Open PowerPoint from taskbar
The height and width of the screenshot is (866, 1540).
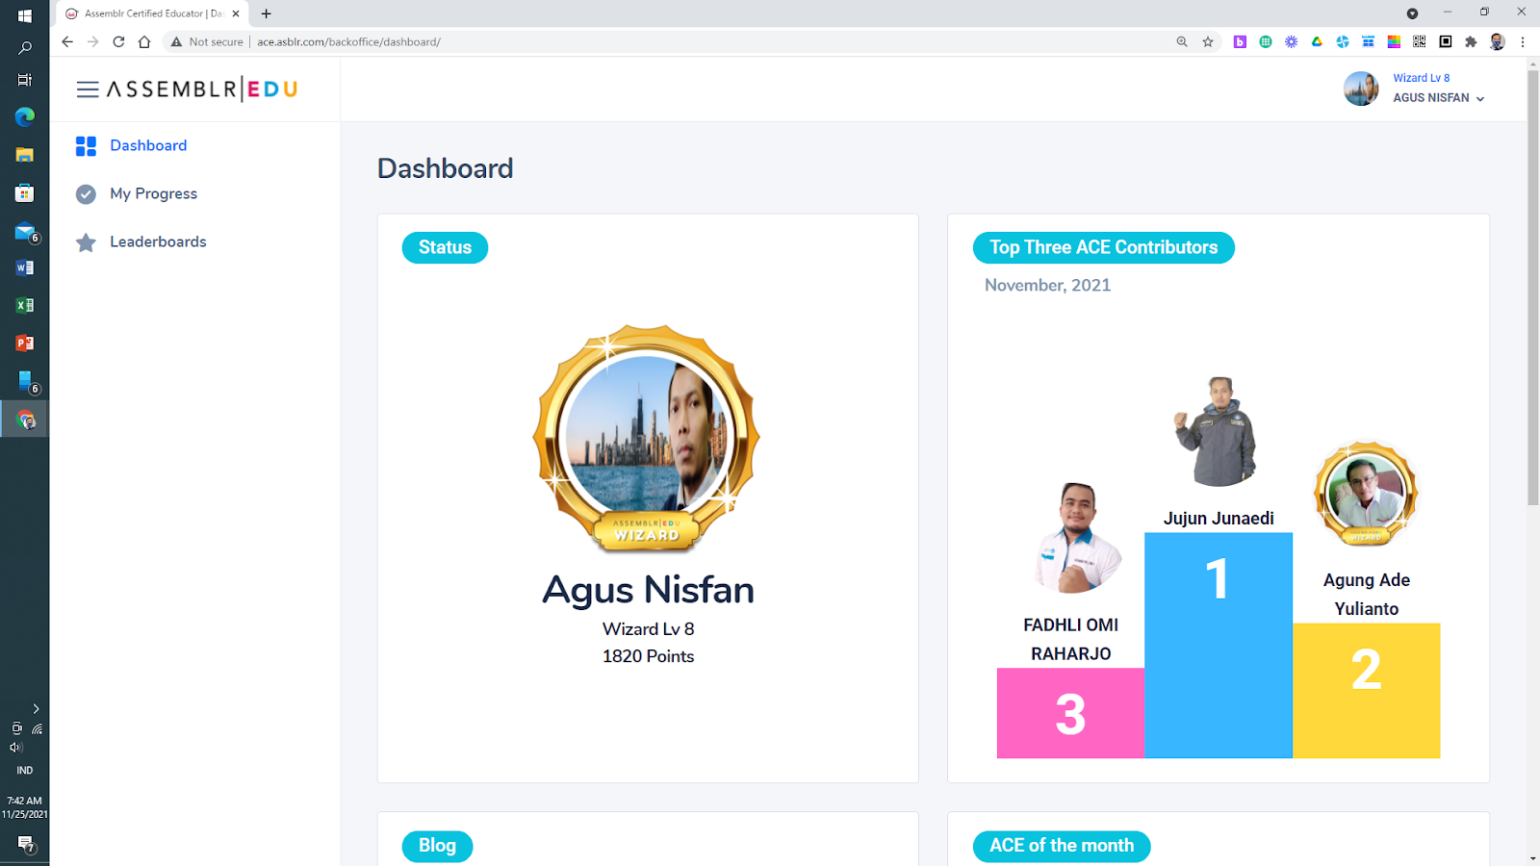(25, 343)
